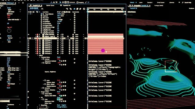Image resolution: width=195 pixels, height=109 pixels.
Task: Toggle the Snapping checkbox in toolbar
Action: [78, 2]
